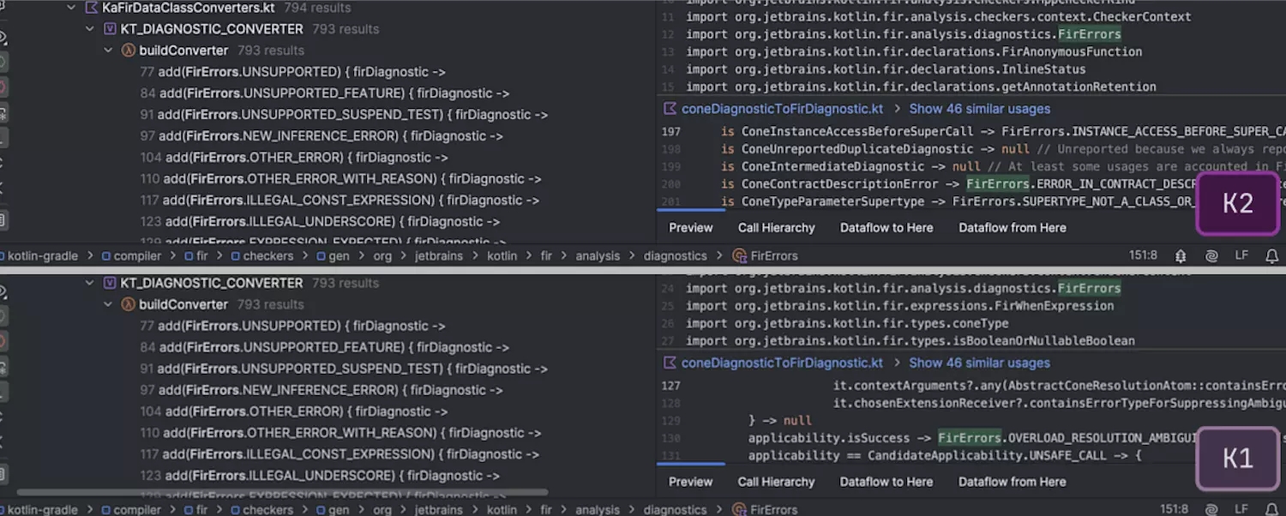Select line 77 add(FirErrors.UNSUPPORTED) in bottom window
1286x516 pixels.
[x=292, y=326]
